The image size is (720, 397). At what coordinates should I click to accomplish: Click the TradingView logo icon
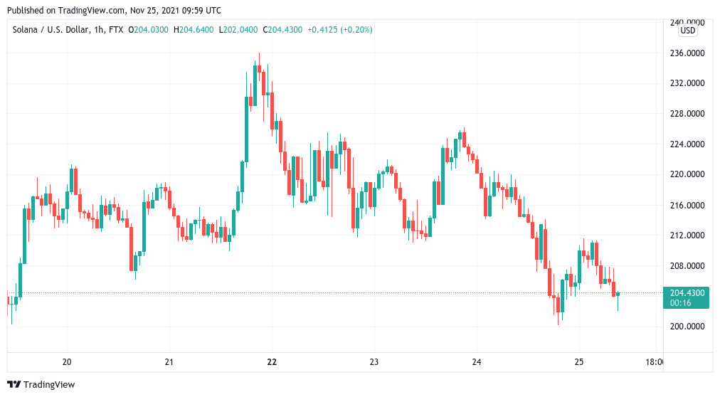[14, 384]
